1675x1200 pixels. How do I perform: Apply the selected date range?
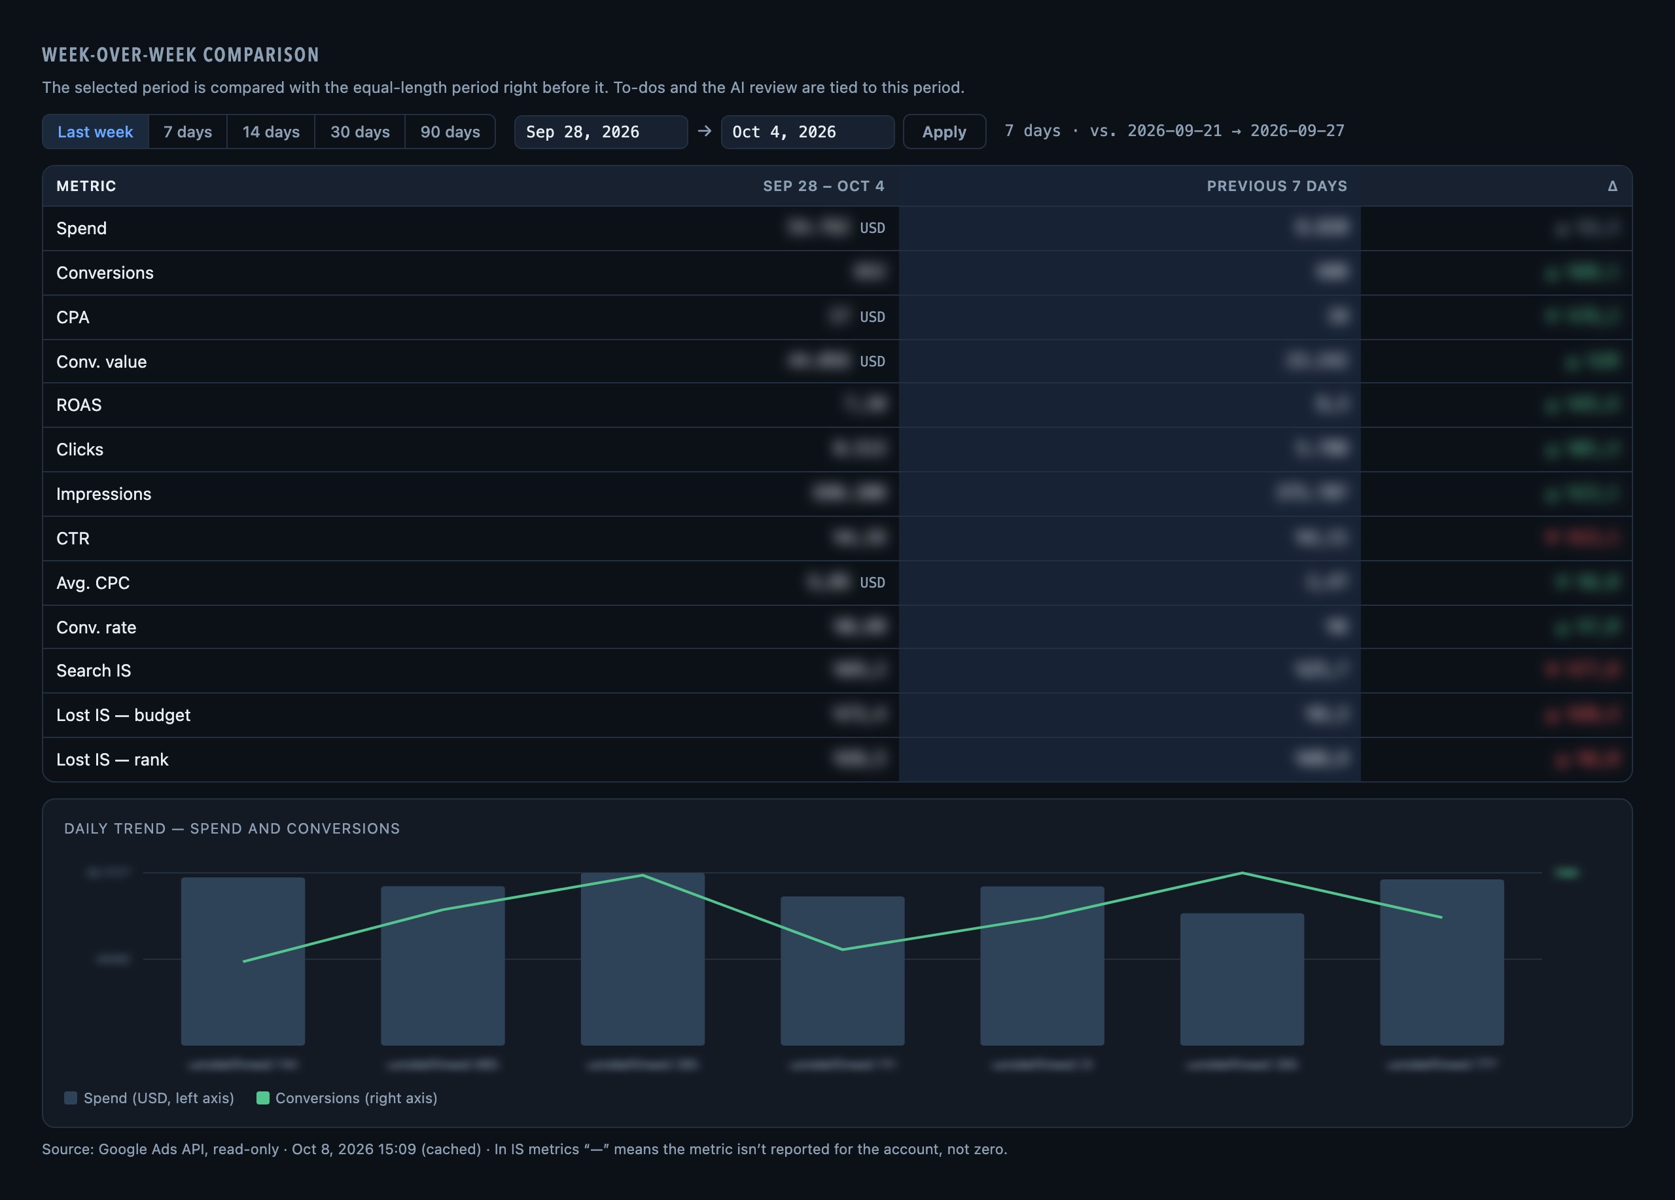coord(944,132)
